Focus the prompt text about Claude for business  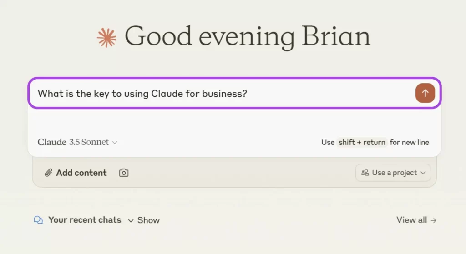[142, 94]
